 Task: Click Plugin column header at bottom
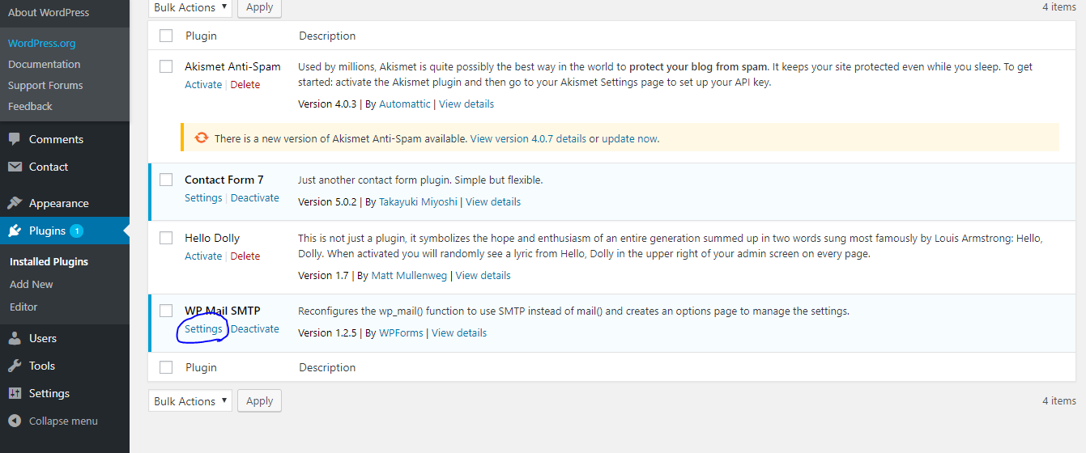[x=201, y=367]
